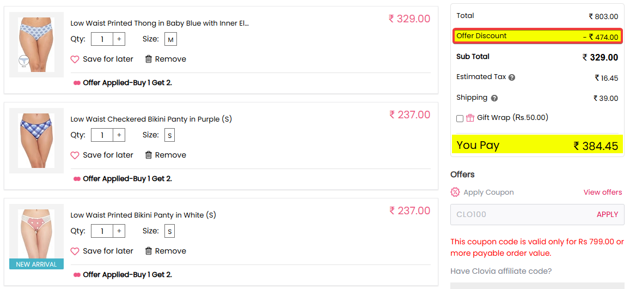
Task: Click heart icon for Baby Blue Thong
Action: tap(75, 59)
